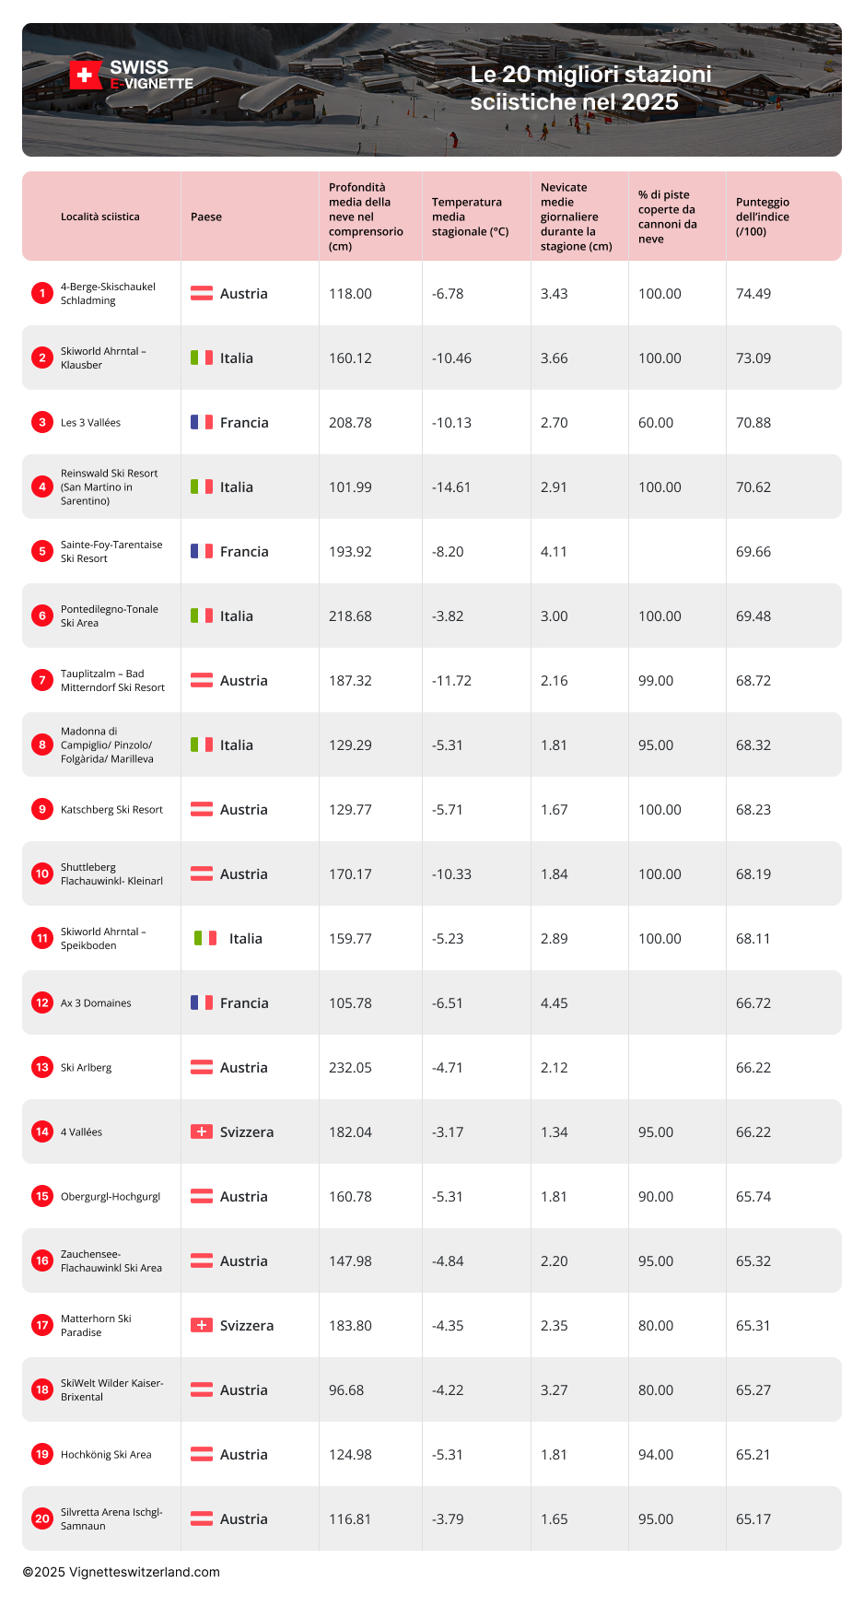864x1606 pixels.
Task: Click the Swiss flag next to Matterhorn Ski Paradise
Action: click(x=202, y=1325)
